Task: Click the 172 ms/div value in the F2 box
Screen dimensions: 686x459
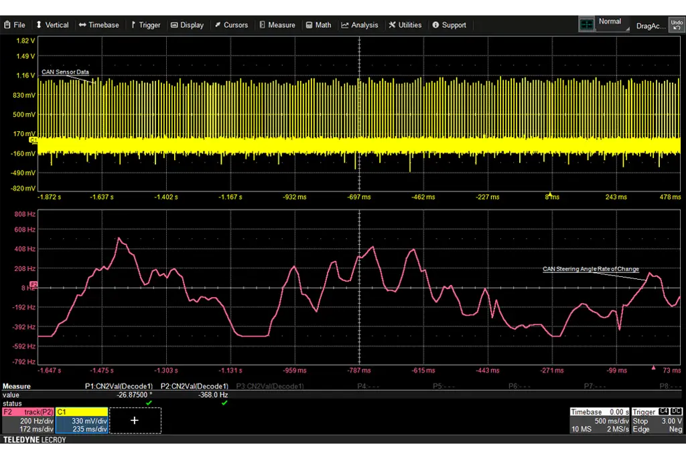Action: tap(37, 430)
